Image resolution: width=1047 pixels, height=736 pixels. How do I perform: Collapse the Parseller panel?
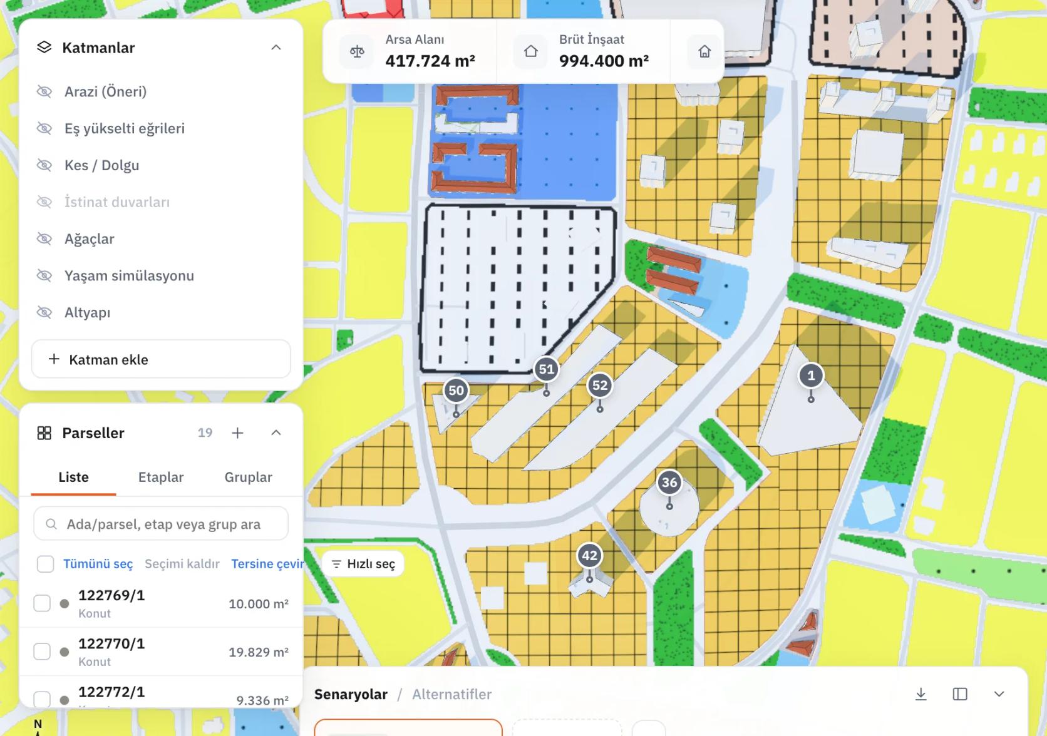click(x=276, y=432)
